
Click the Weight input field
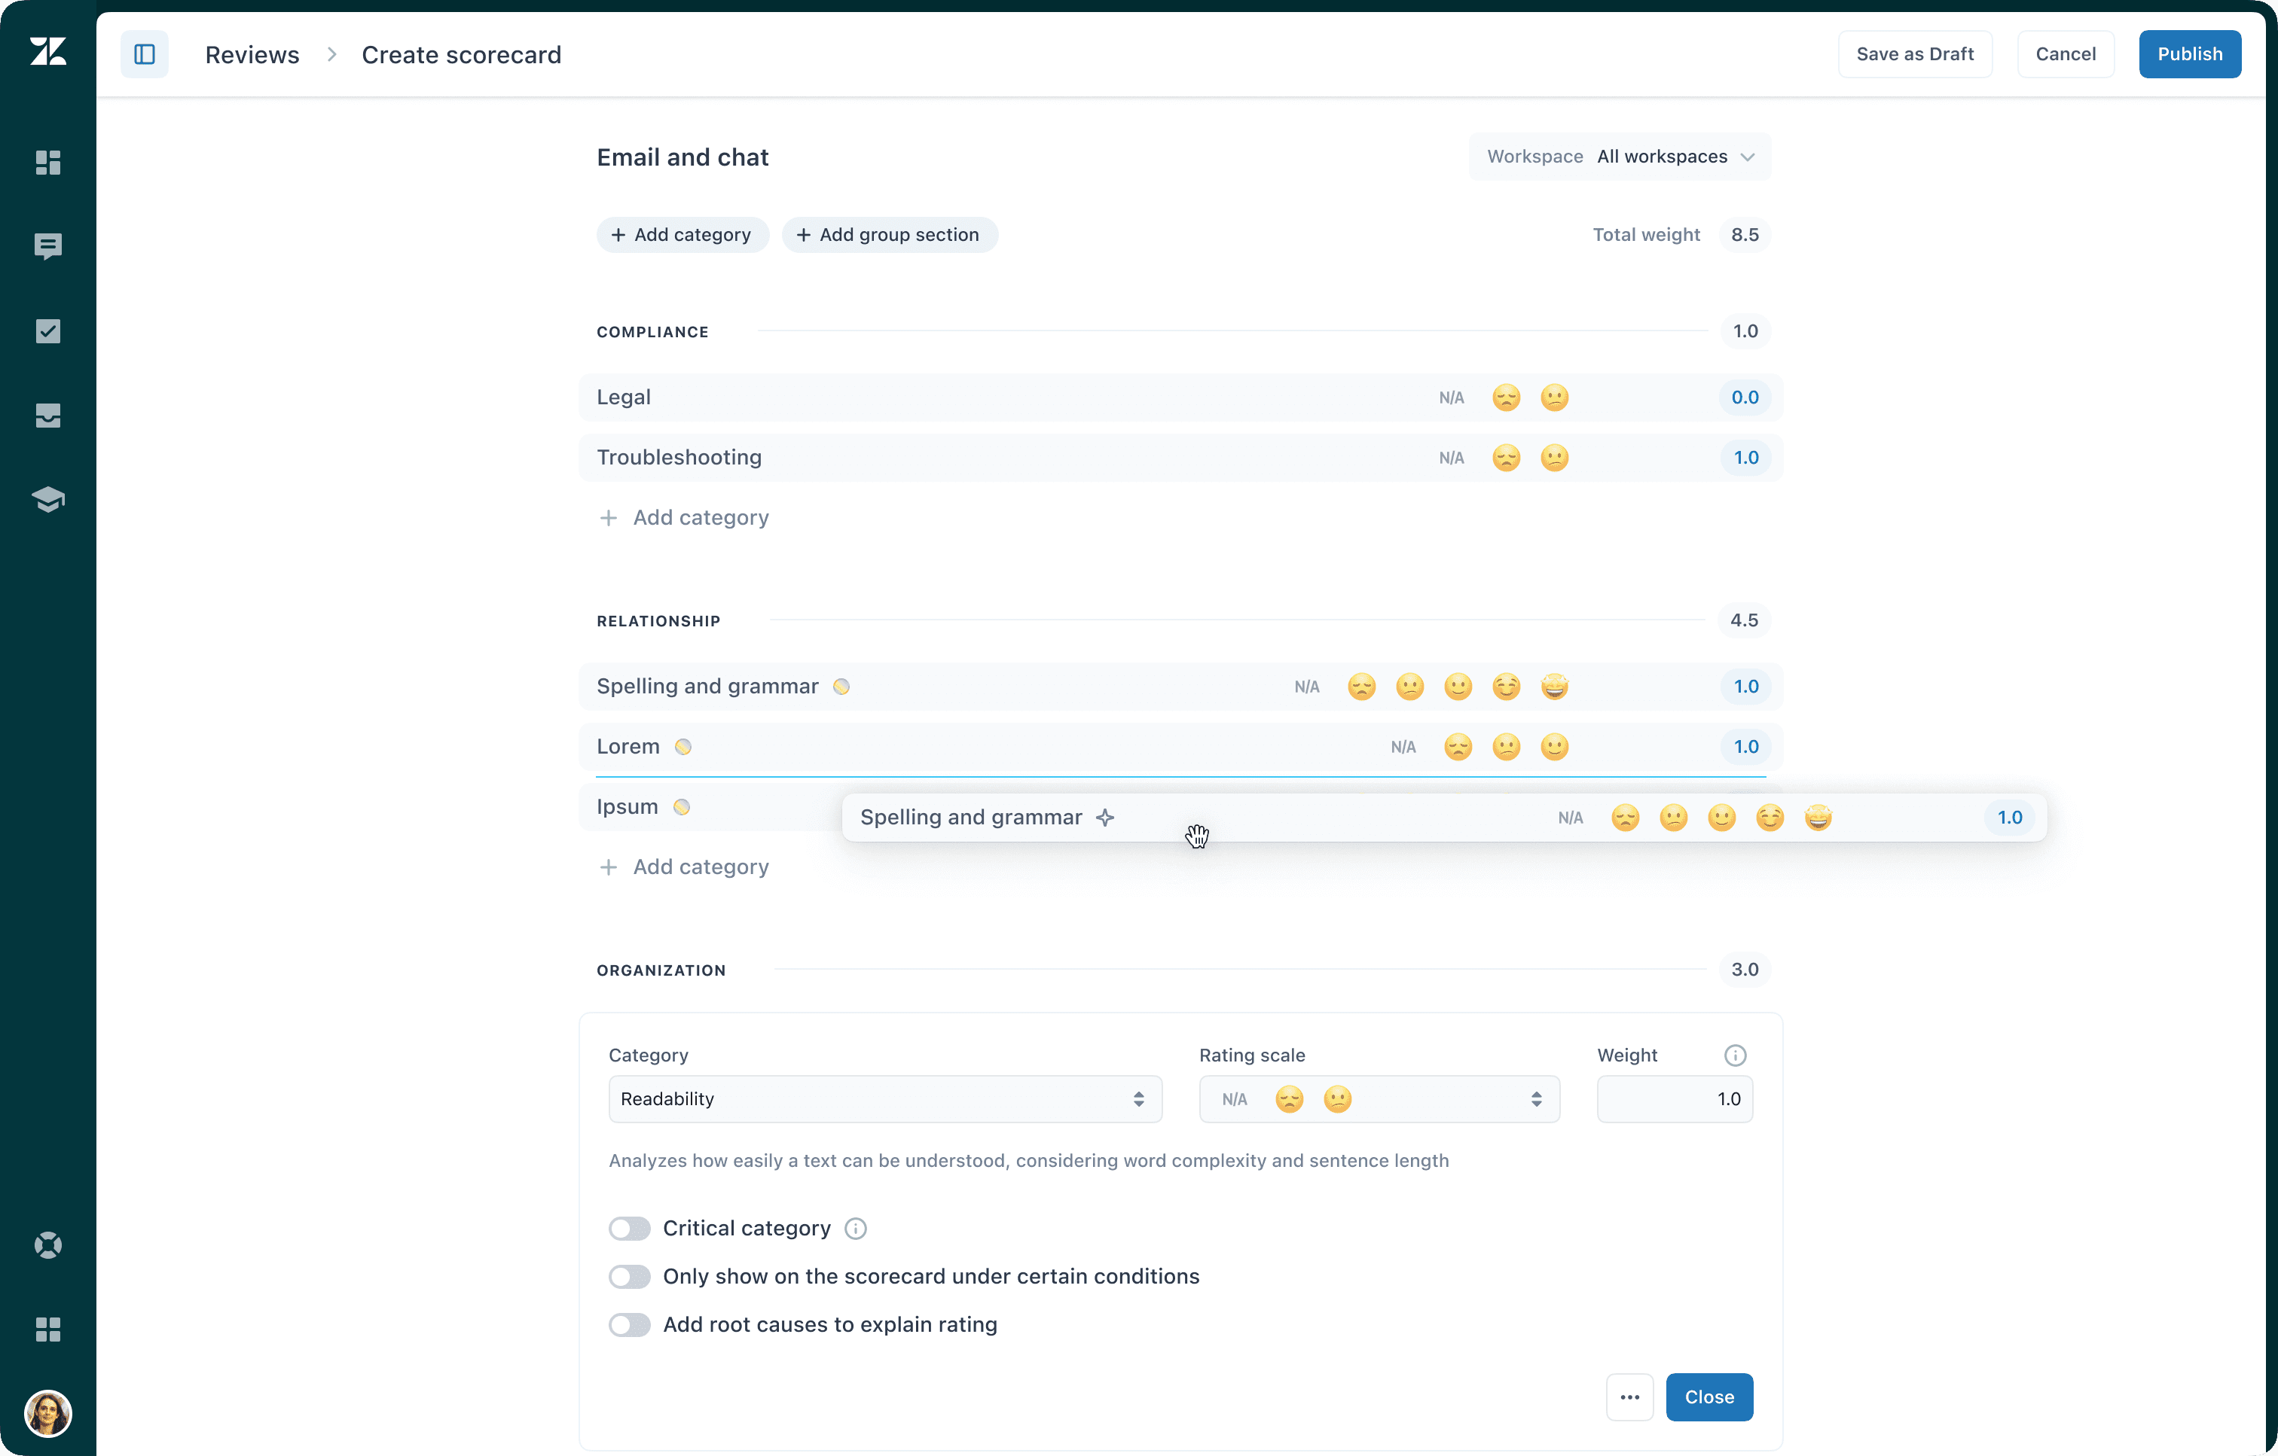tap(1674, 1098)
